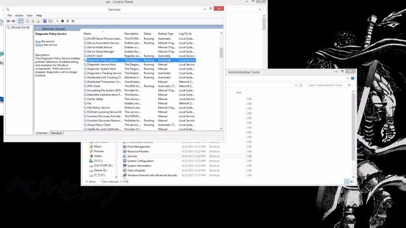The image size is (406, 228).
Task: Switch to large icons view in status bar
Action: click(x=351, y=182)
